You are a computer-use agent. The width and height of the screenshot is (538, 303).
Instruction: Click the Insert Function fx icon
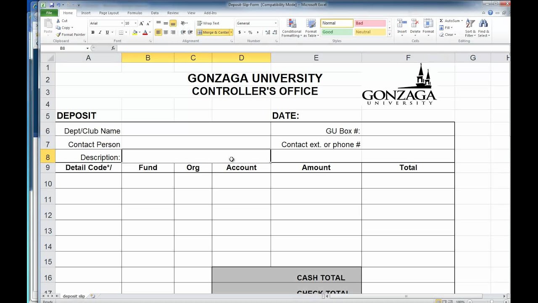113,48
